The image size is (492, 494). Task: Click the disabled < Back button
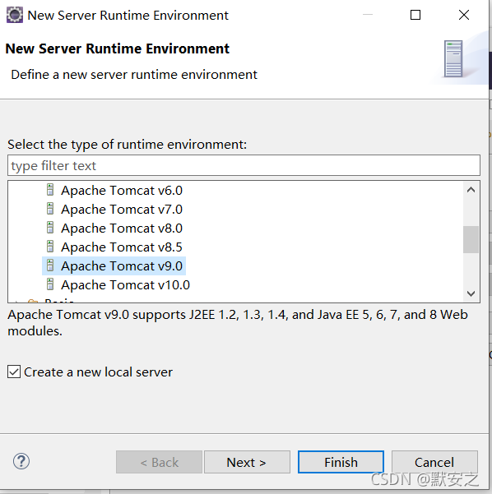click(159, 462)
